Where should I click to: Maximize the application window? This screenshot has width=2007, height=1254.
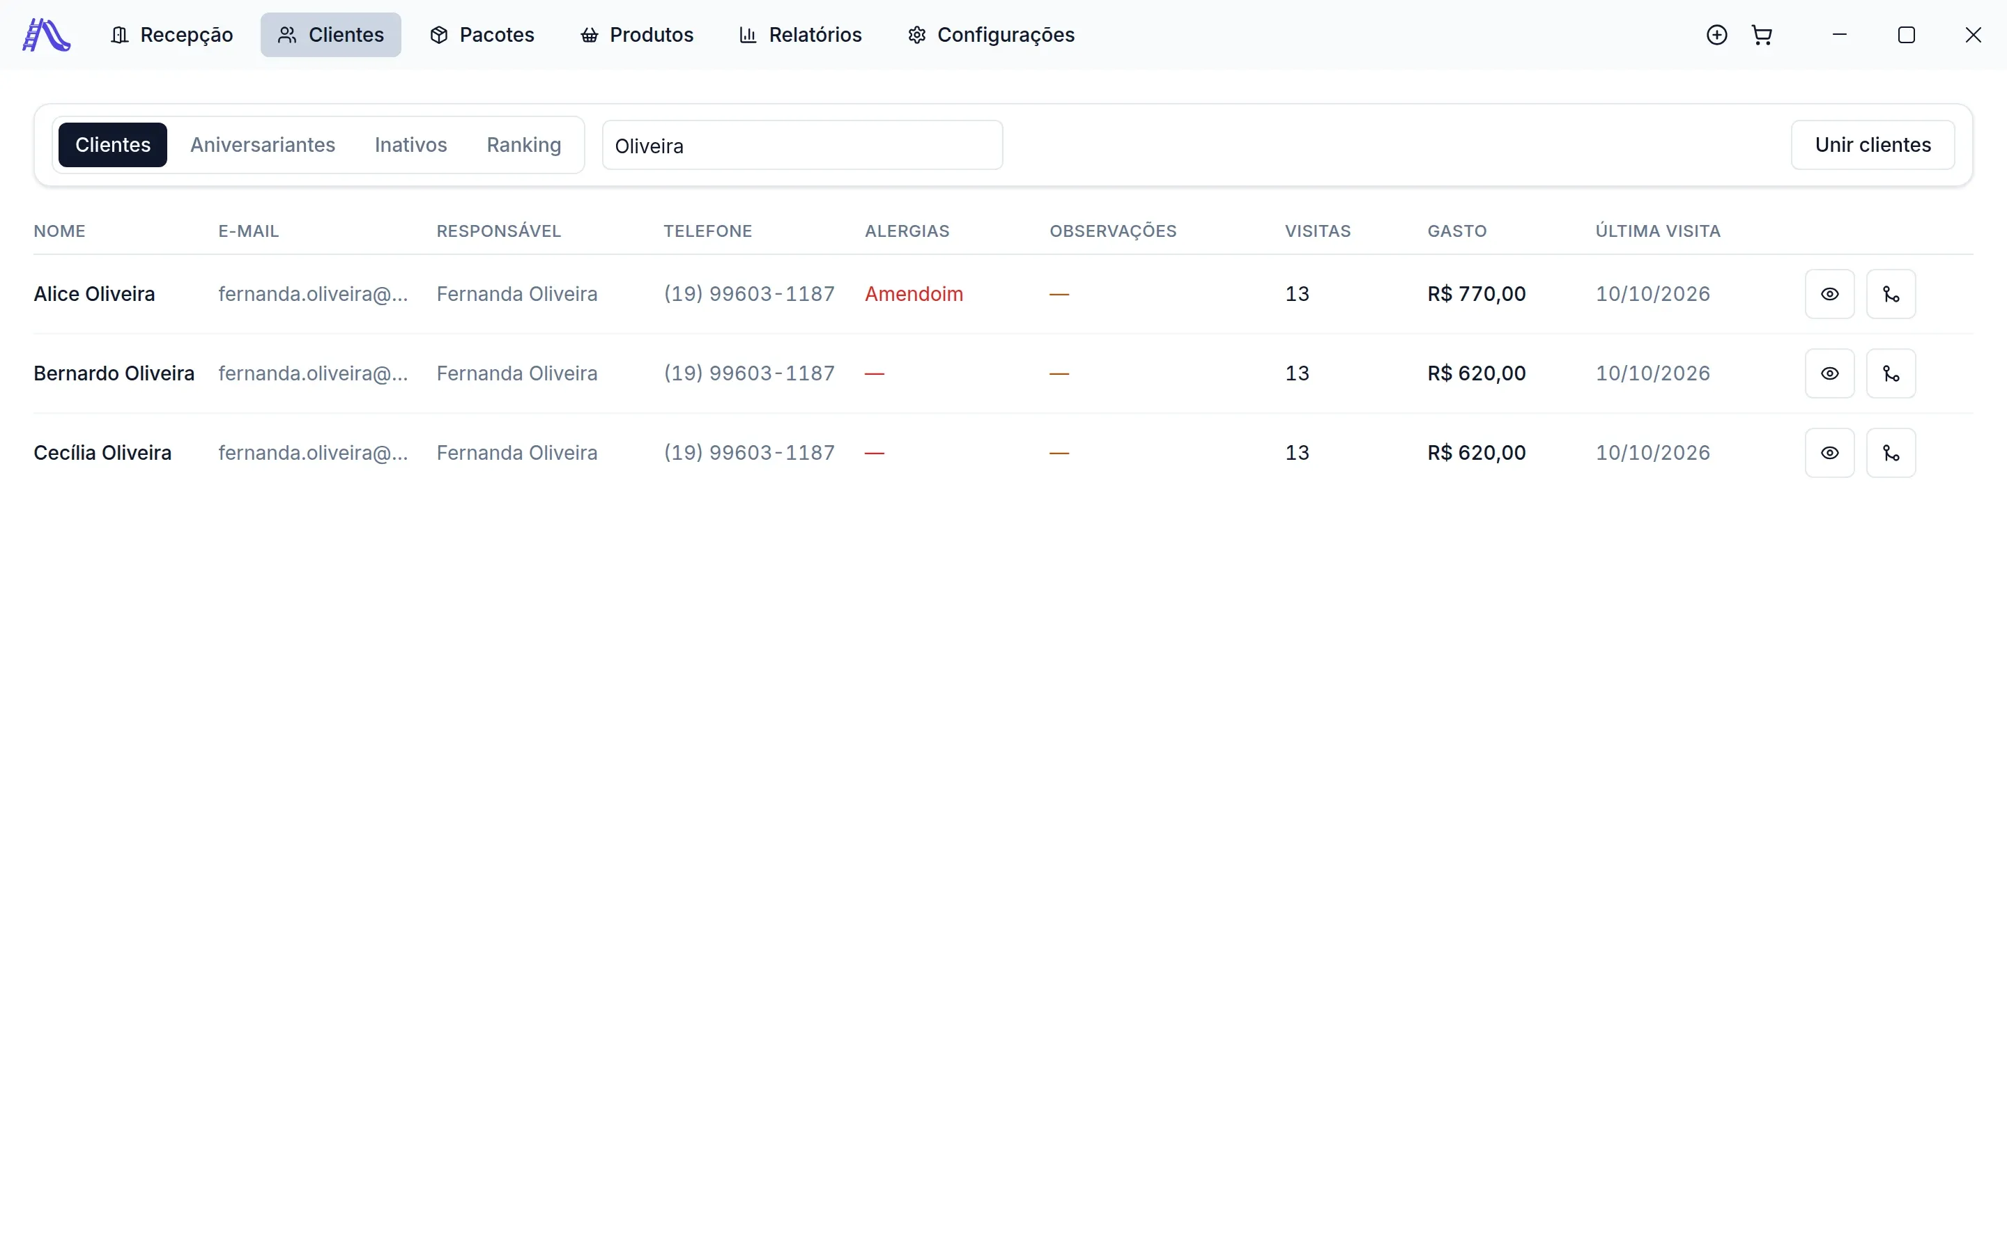[1907, 35]
